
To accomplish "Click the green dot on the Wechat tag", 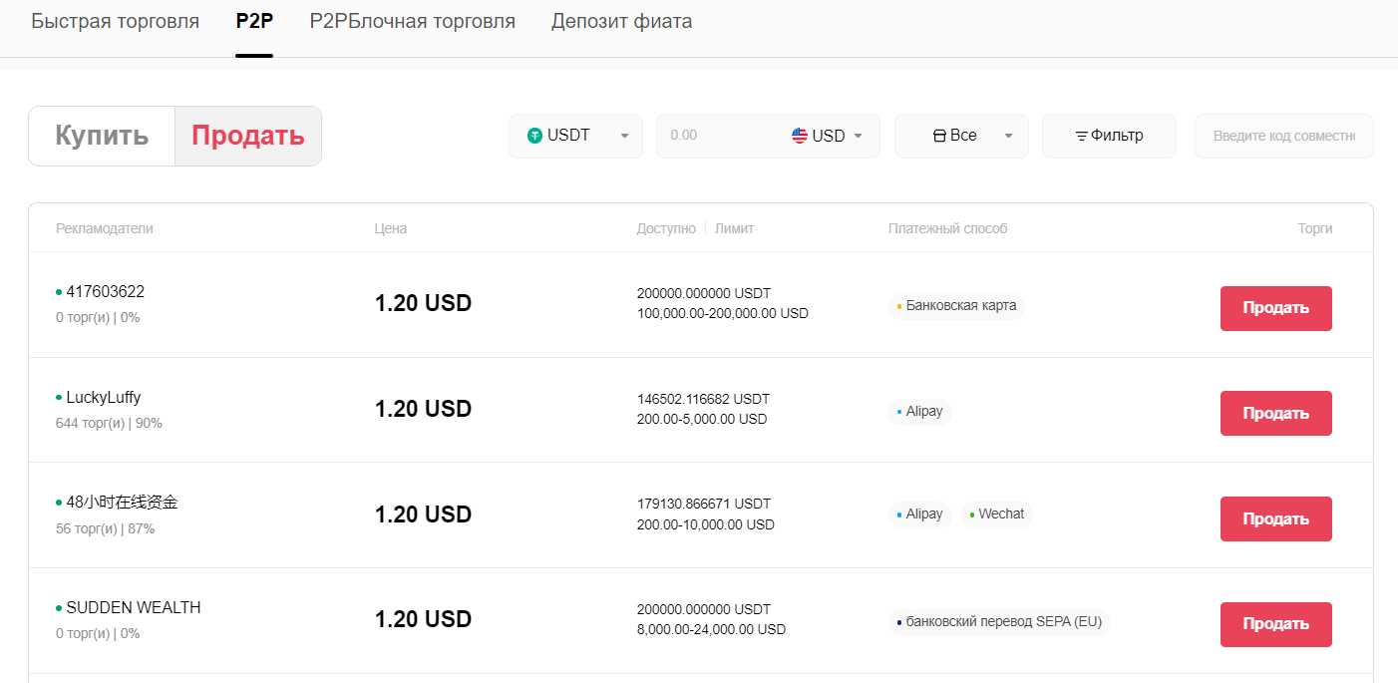I will [974, 513].
